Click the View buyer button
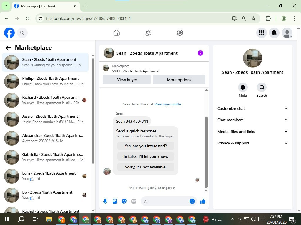 coord(127,80)
